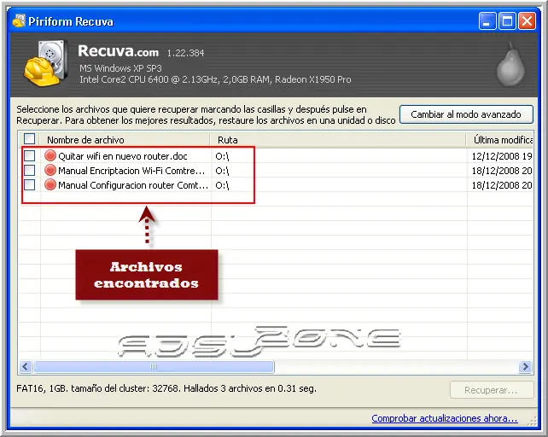Sort by Ruta column header
The height and width of the screenshot is (437, 548).
pyautogui.click(x=338, y=140)
